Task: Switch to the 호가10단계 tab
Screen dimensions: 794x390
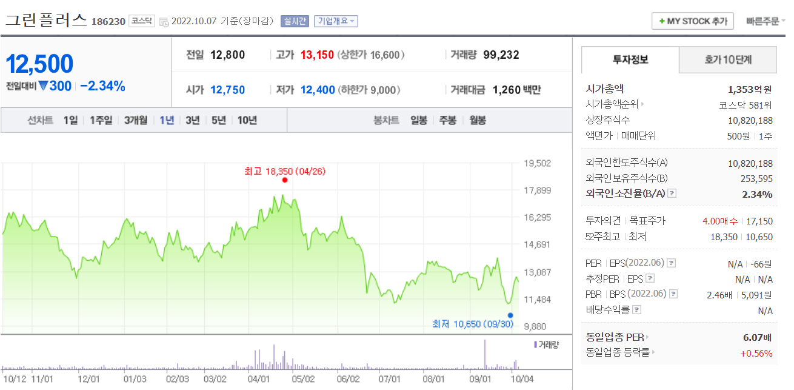Action: point(728,60)
